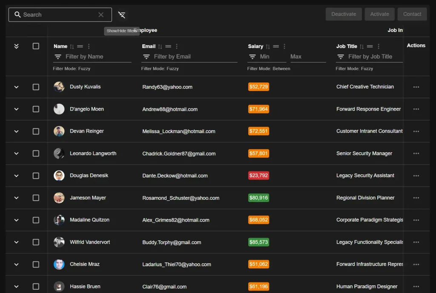Expand all rows with the double chevron
The image size is (436, 293).
pyautogui.click(x=16, y=46)
